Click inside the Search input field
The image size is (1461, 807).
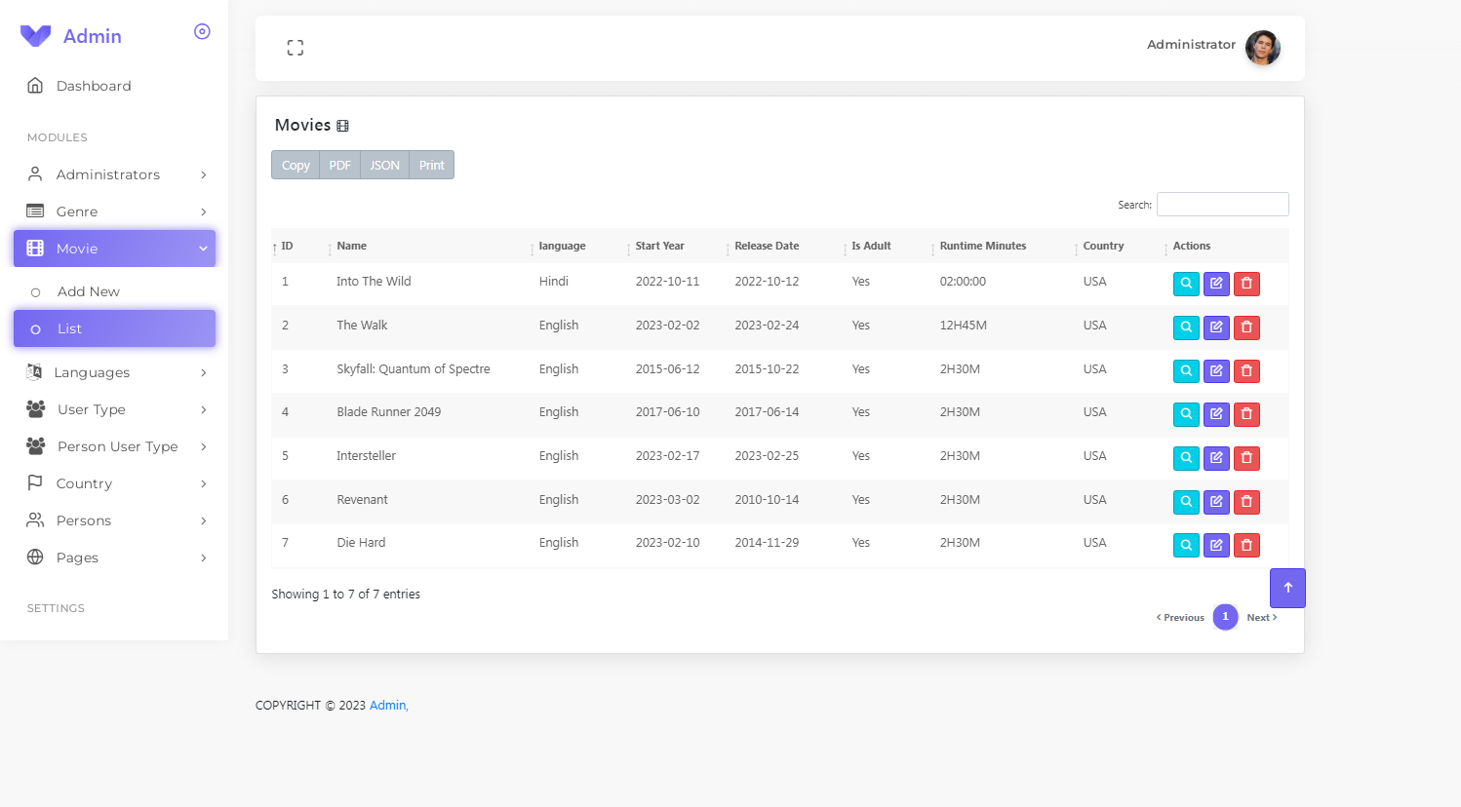tap(1222, 204)
